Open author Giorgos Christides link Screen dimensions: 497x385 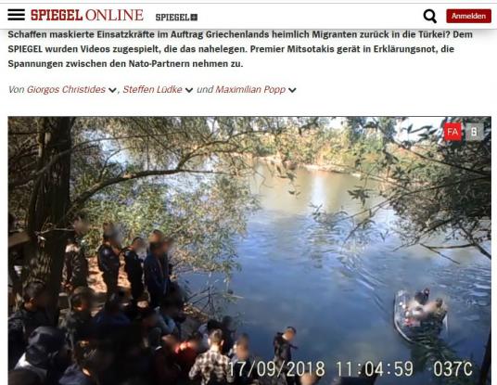coord(66,89)
